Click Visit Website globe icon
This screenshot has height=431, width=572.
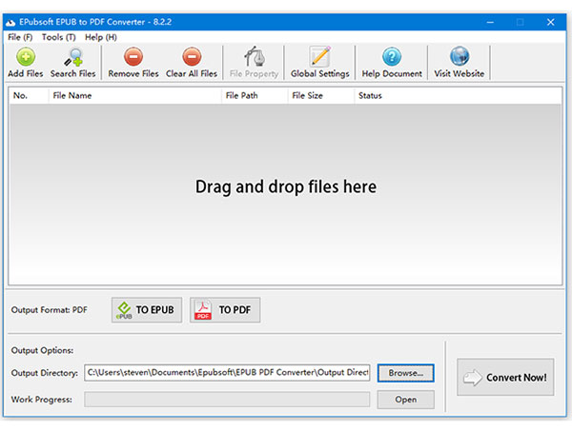[460, 56]
